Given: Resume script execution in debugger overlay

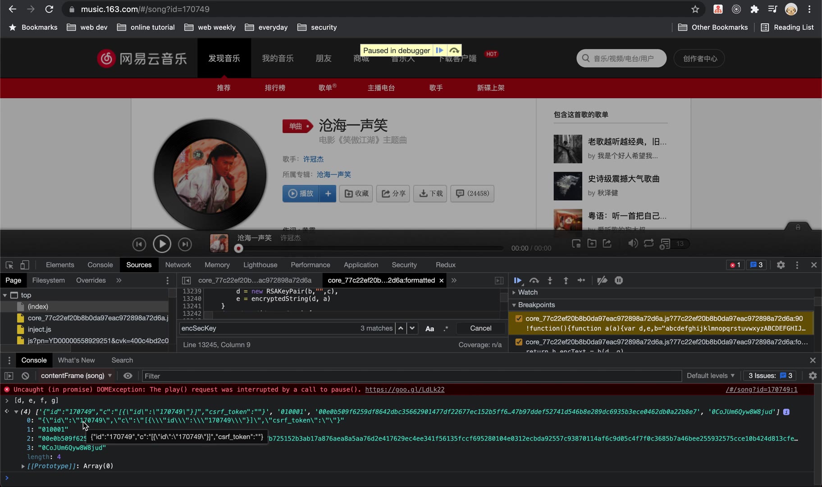Looking at the screenshot, I should point(439,51).
